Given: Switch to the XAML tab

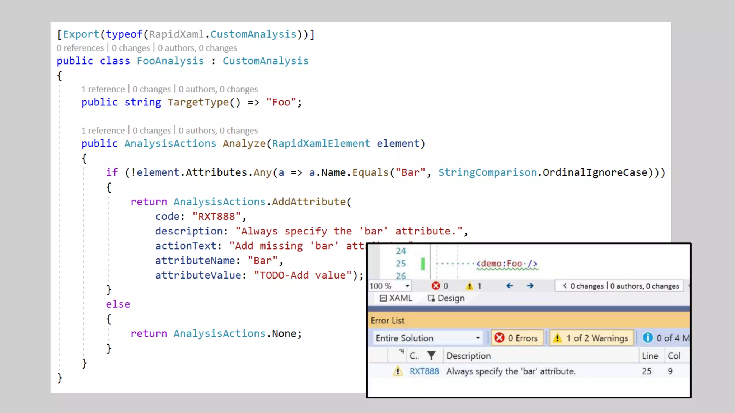Looking at the screenshot, I should [396, 298].
